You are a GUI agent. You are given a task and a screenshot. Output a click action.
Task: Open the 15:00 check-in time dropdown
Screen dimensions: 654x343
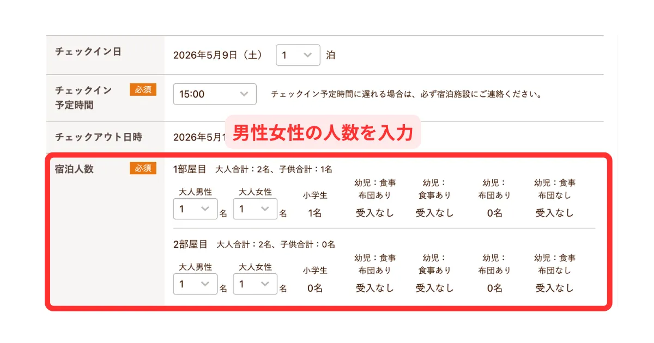point(214,94)
